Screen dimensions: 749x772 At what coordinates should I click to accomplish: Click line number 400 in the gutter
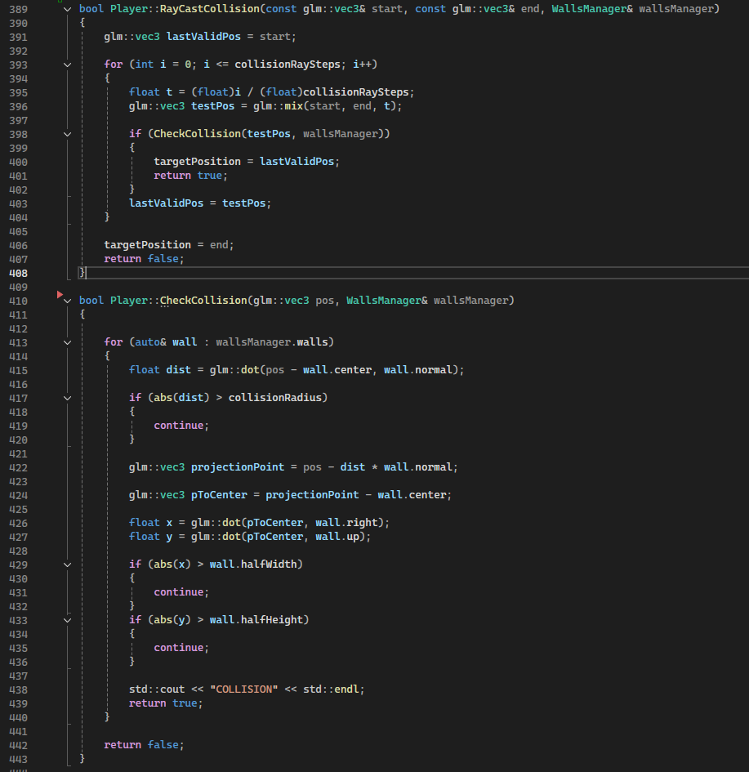coord(20,161)
